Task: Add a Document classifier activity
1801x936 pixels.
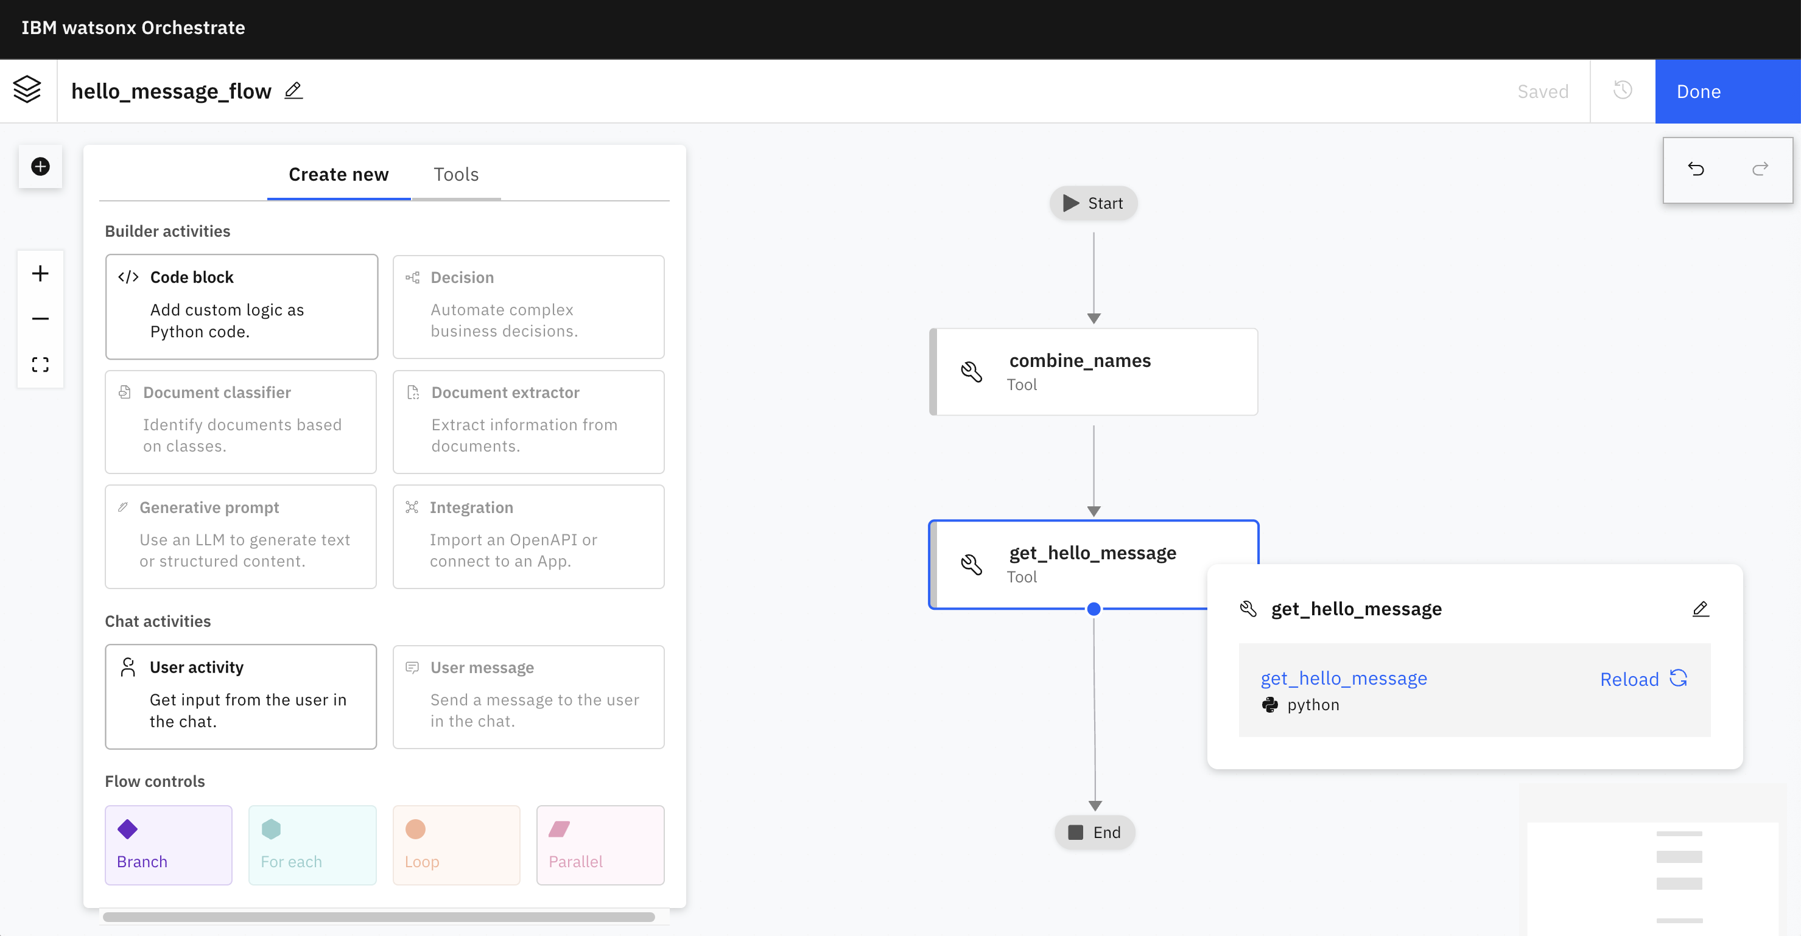Action: pyautogui.click(x=241, y=422)
